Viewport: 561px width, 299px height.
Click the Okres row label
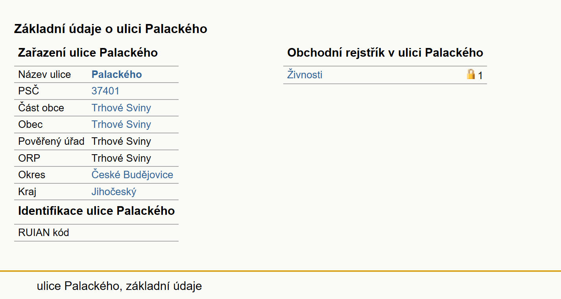click(x=32, y=175)
